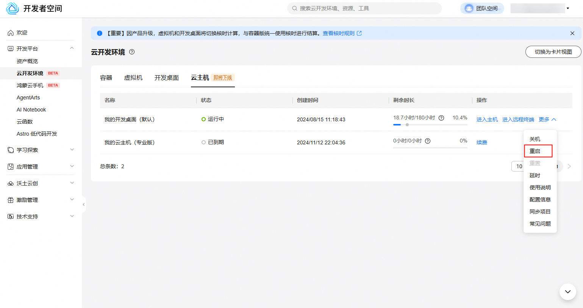The image size is (583, 308).
Task: Click the help icon beside 0小时/0小时
Action: (428, 141)
